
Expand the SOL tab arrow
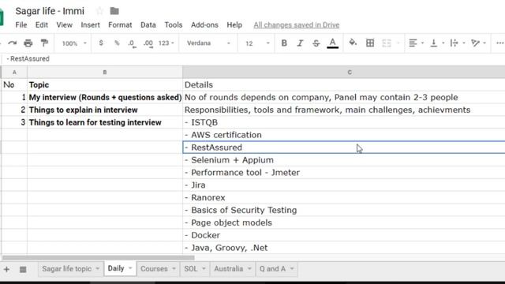(204, 268)
